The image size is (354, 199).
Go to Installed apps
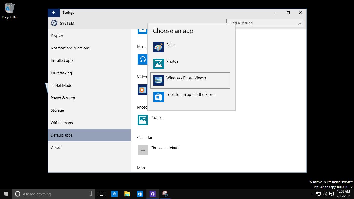(x=89, y=61)
